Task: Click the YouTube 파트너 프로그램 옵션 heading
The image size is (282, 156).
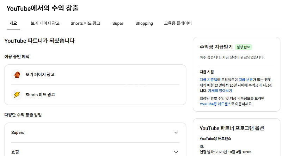Action: point(232,128)
